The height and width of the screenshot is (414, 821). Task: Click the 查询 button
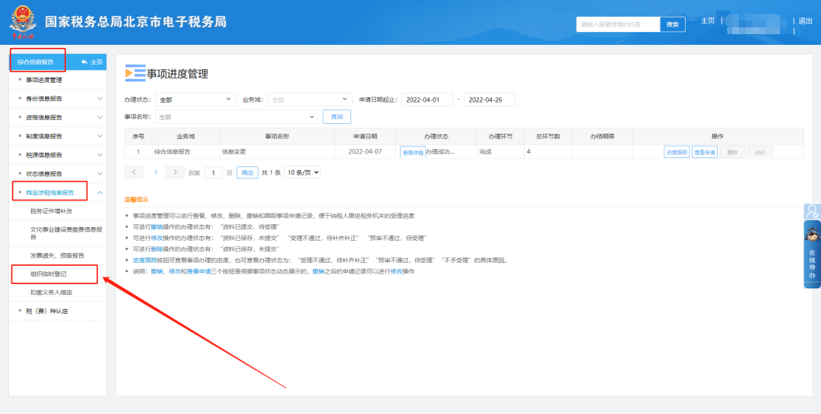click(x=337, y=117)
